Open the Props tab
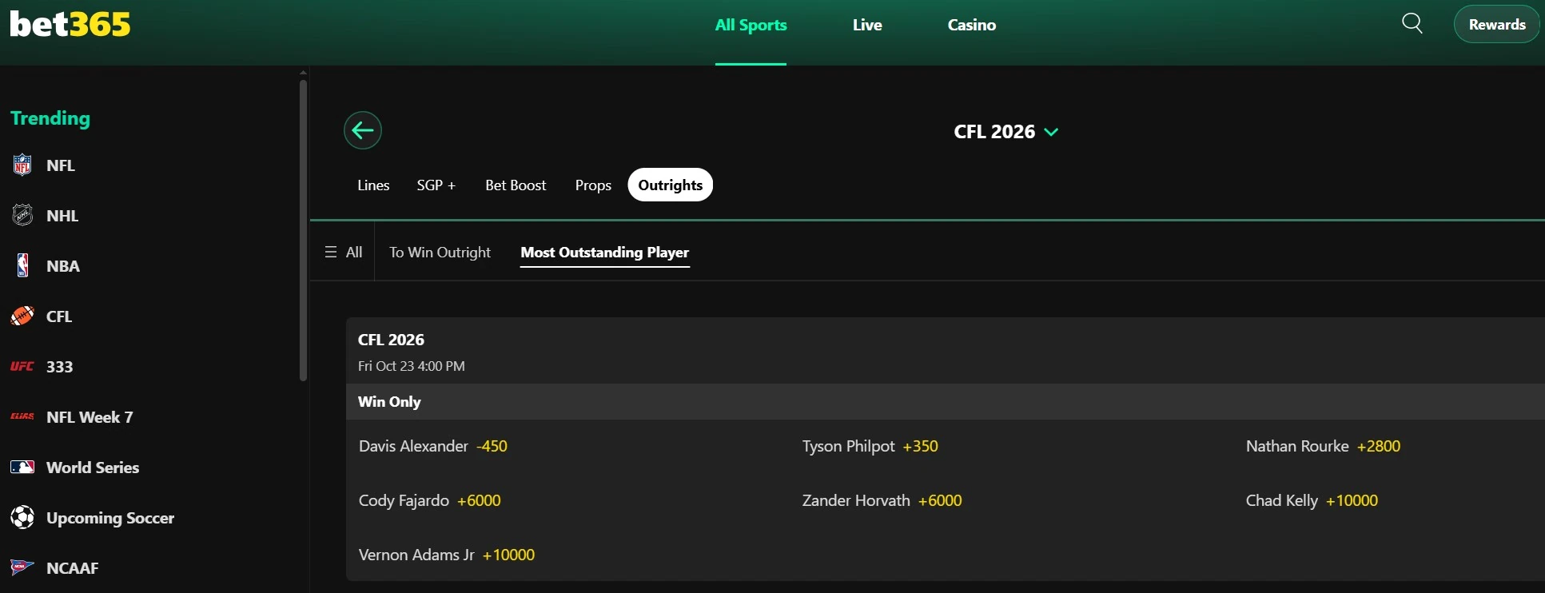This screenshot has height=593, width=1545. coord(593,185)
